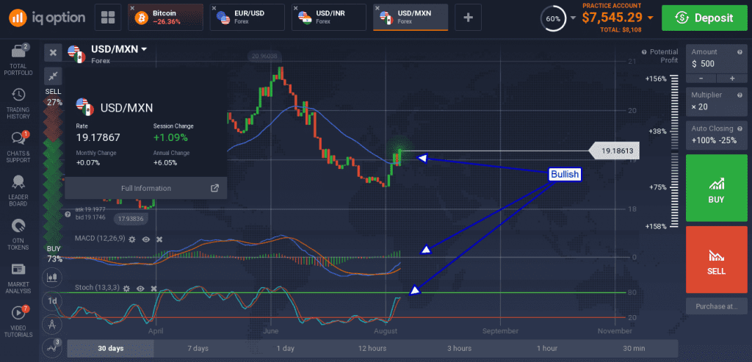Open the Total Portfolio briefcase icon
This screenshot has width=752, height=362.
point(18,51)
